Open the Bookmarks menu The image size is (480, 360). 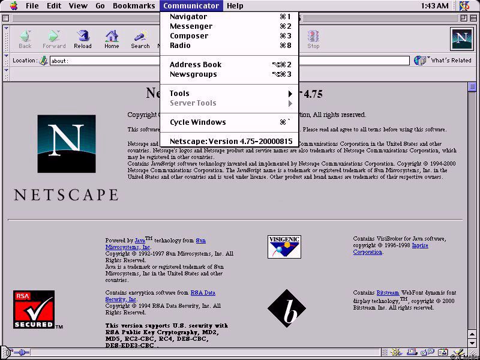click(134, 5)
